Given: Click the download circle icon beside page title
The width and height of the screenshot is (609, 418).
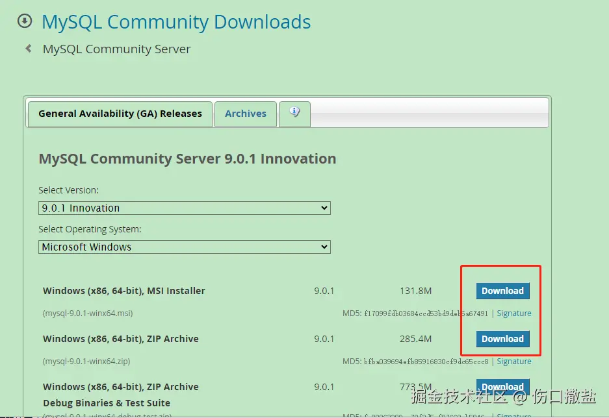Looking at the screenshot, I should pyautogui.click(x=25, y=21).
